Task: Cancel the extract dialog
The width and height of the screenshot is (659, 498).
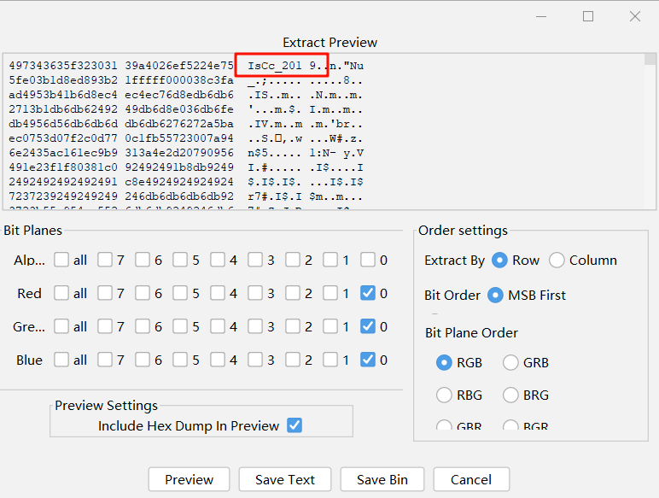Action: (x=471, y=479)
